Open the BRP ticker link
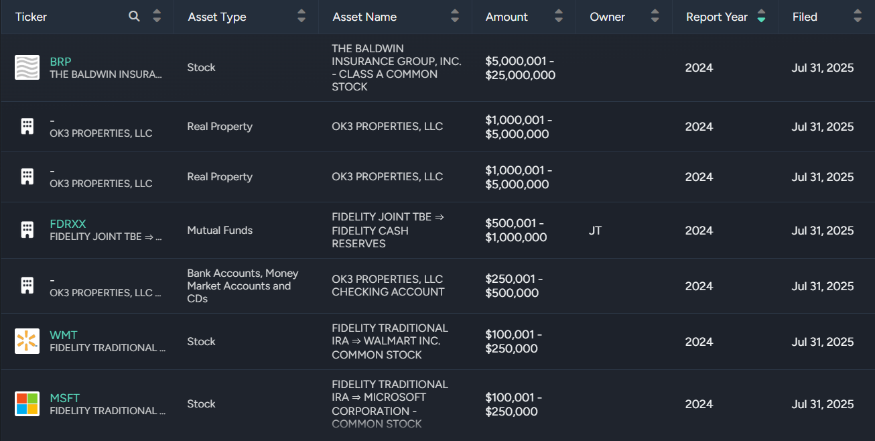The image size is (875, 441). pyautogui.click(x=60, y=62)
